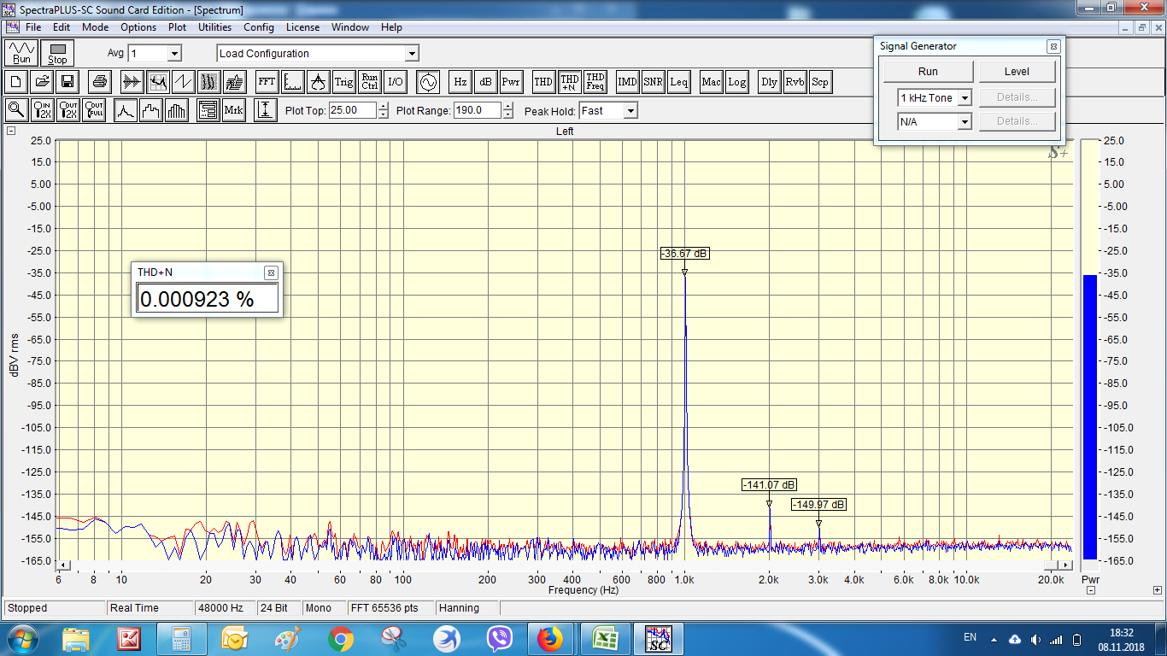This screenshot has height=656, width=1167.
Task: Zoom in 2X on the plot
Action: point(42,110)
